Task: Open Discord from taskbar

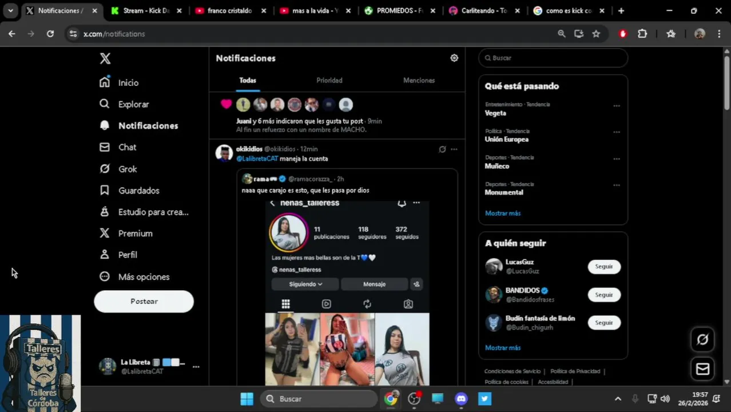Action: pos(461,399)
